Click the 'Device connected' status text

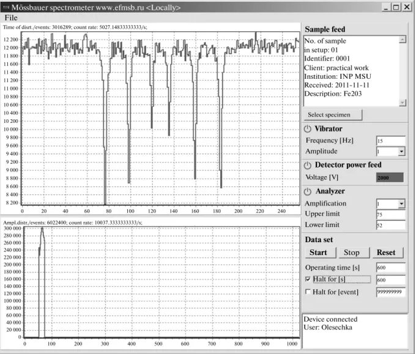click(x=330, y=319)
